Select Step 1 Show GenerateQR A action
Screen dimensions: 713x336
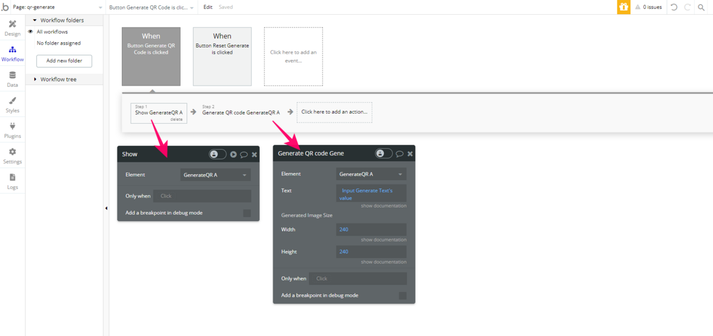pyautogui.click(x=159, y=112)
